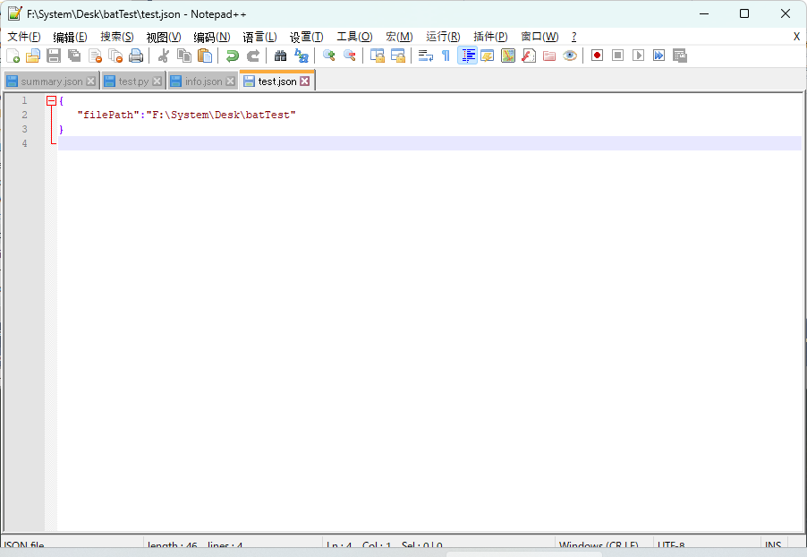The image size is (807, 557).
Task: Close all documents toolbar icon
Action: click(115, 56)
